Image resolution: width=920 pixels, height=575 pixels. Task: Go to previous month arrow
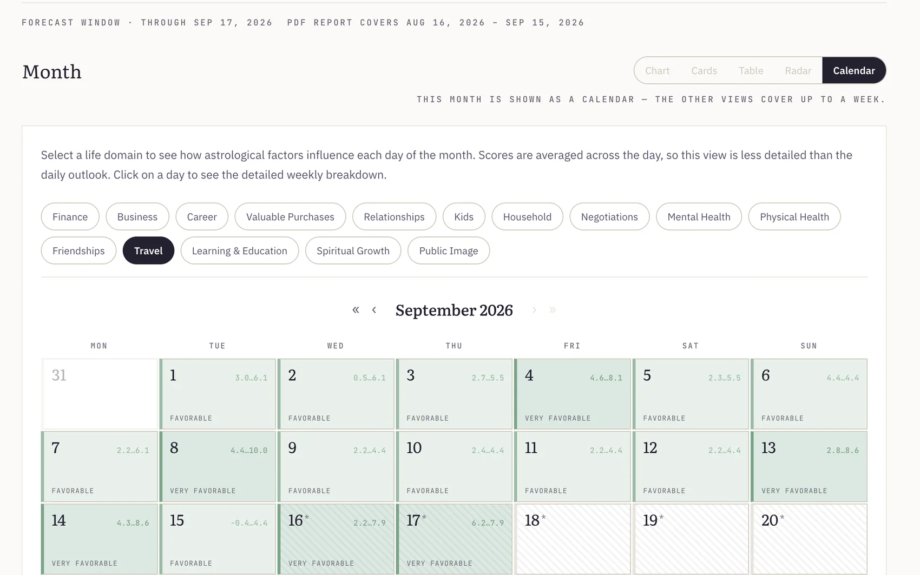[x=374, y=310]
